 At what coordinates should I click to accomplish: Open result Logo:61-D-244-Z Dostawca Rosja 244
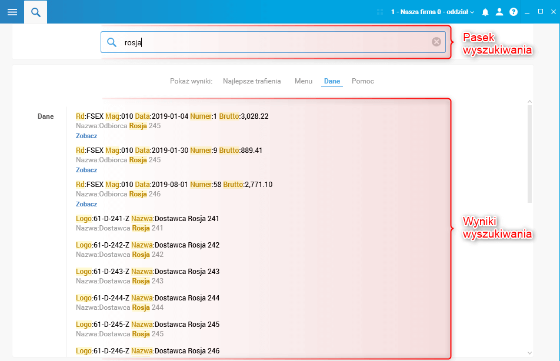coord(148,298)
